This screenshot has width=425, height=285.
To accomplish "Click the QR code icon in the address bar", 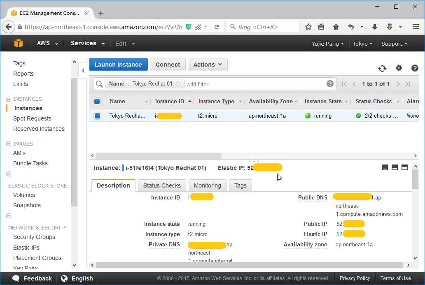I will (x=198, y=27).
